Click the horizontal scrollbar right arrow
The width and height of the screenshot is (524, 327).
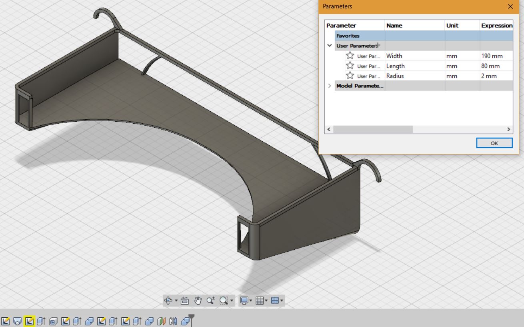(509, 129)
